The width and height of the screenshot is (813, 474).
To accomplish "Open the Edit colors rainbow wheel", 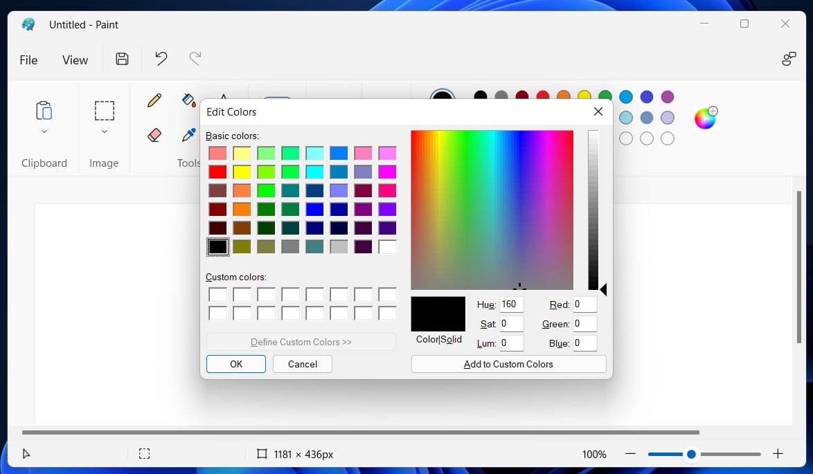I will pyautogui.click(x=705, y=118).
